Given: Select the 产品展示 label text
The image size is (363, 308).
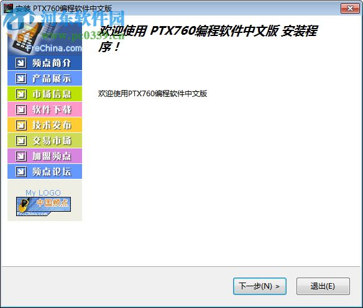Looking at the screenshot, I should click(52, 78).
